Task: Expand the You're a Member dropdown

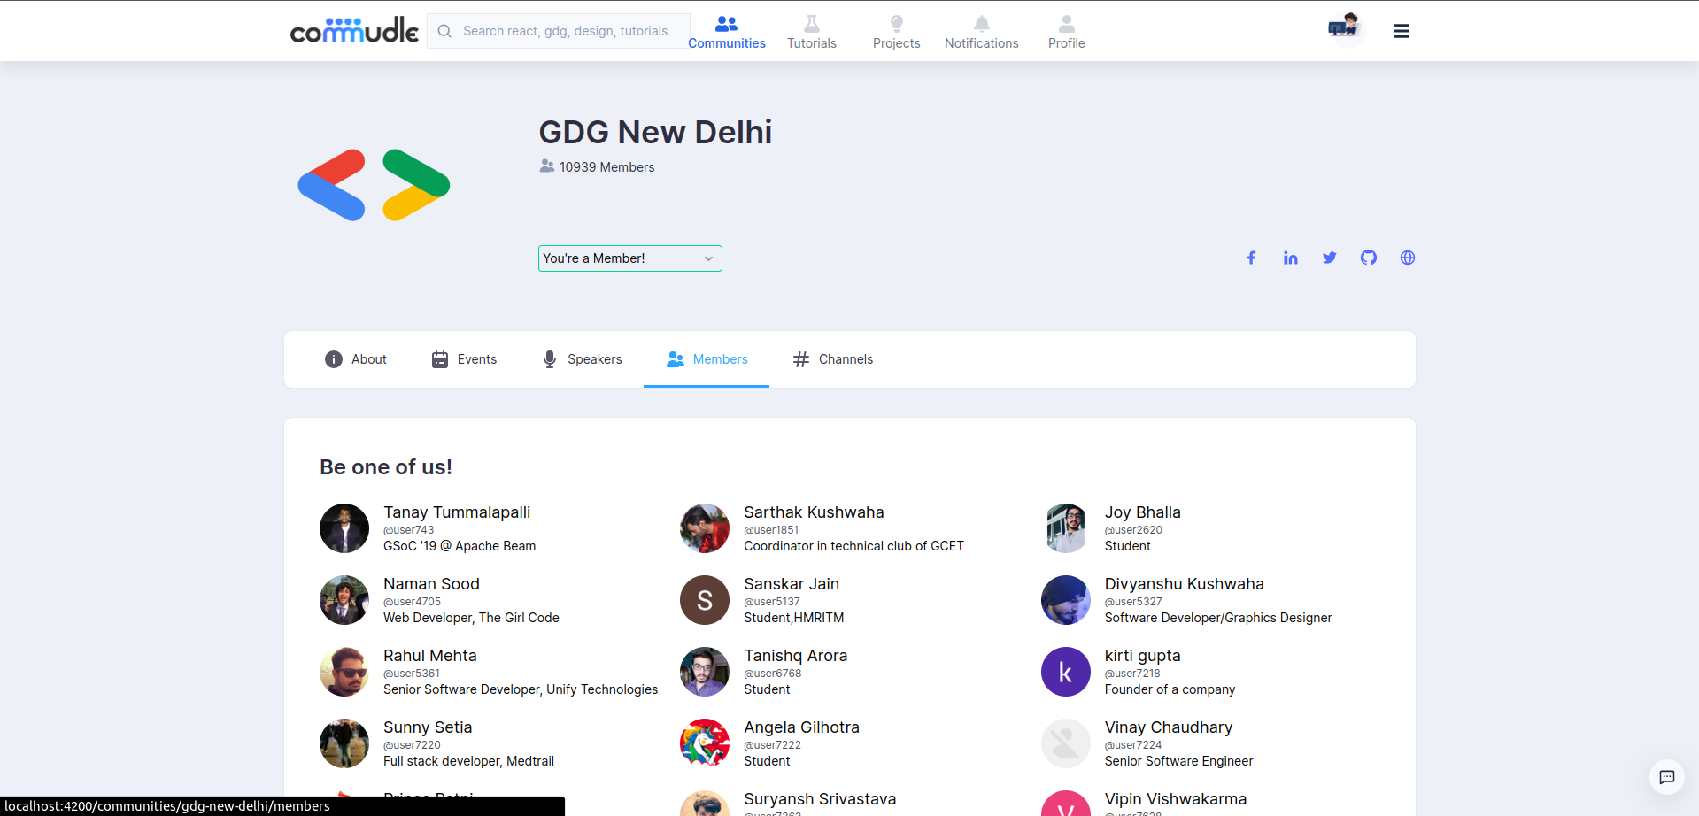Action: (630, 258)
